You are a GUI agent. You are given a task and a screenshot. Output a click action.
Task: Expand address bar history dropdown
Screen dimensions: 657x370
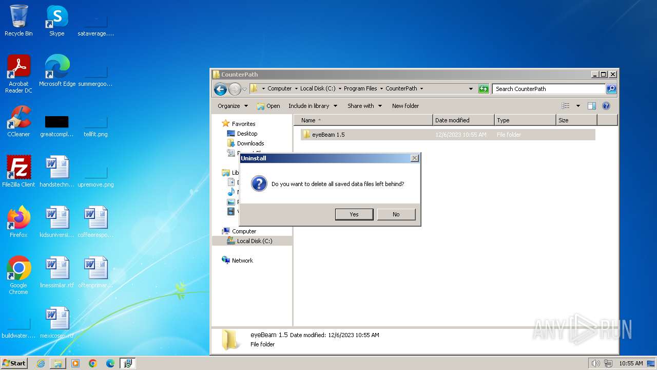pyautogui.click(x=471, y=89)
